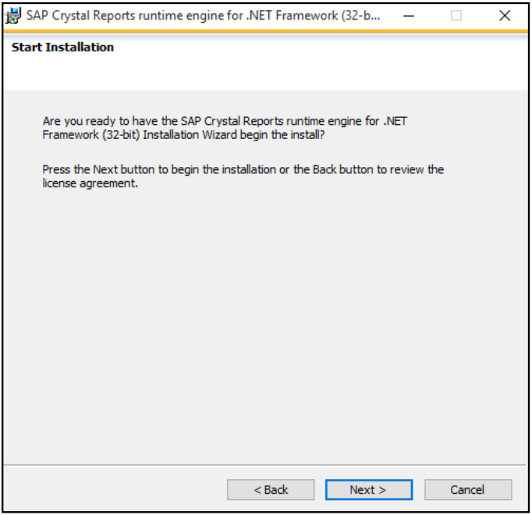The image size is (532, 515).
Task: Click the orange accent line under the title bar
Action: (265, 31)
